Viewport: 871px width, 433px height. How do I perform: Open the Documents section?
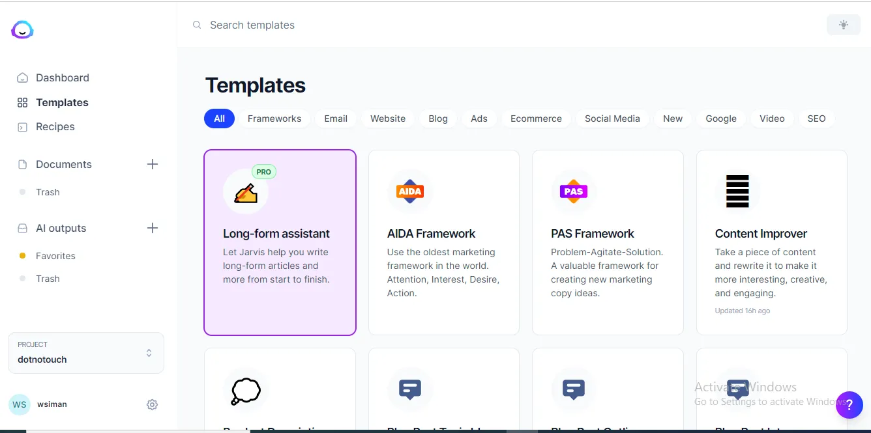click(64, 164)
